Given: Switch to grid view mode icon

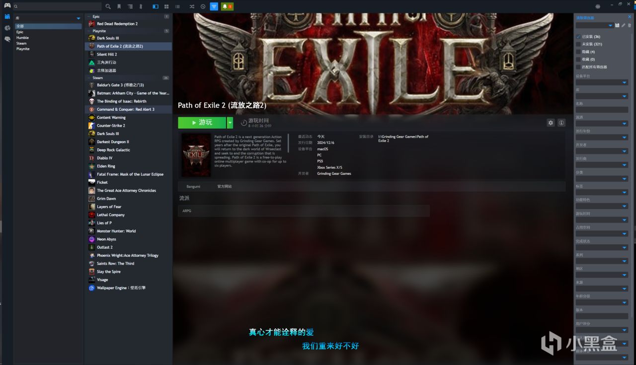Looking at the screenshot, I should (x=166, y=6).
